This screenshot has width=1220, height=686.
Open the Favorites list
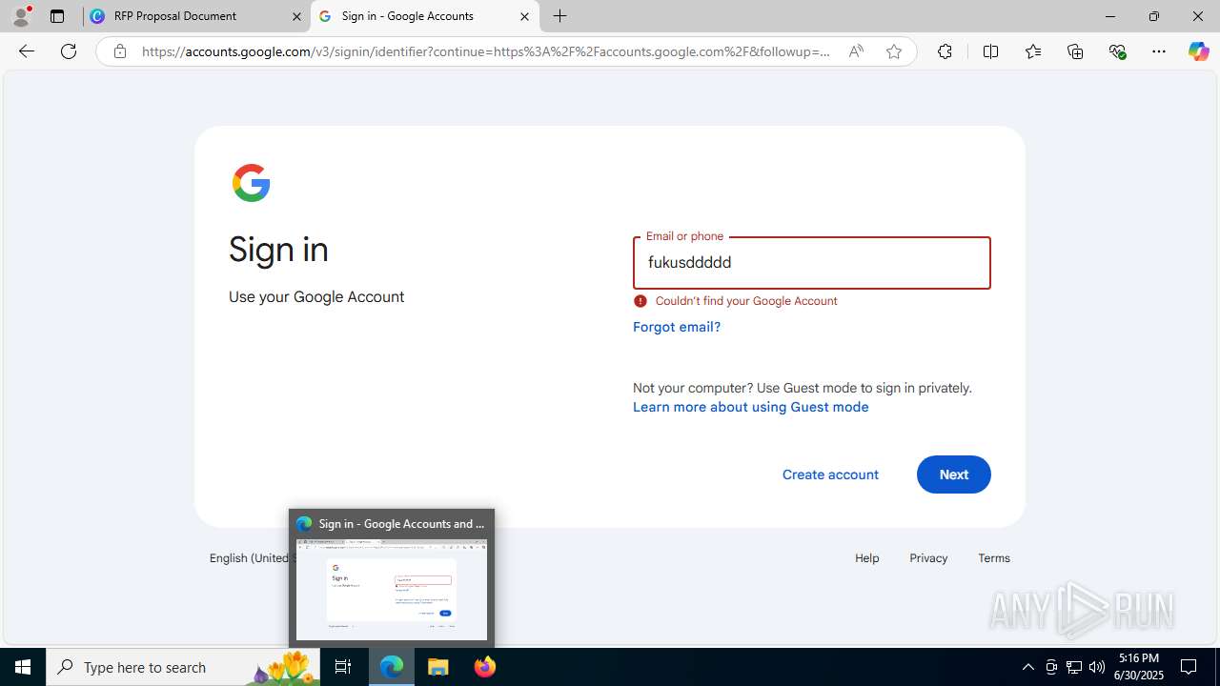[1032, 51]
